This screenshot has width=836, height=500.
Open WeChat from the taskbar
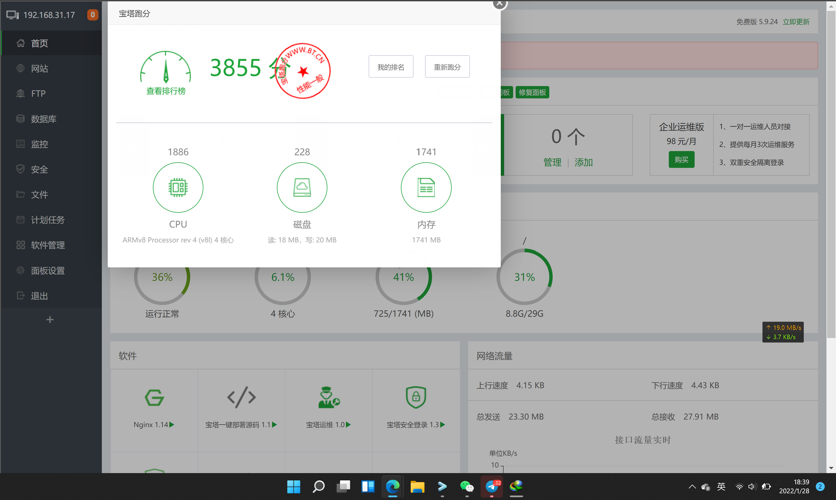click(x=467, y=487)
